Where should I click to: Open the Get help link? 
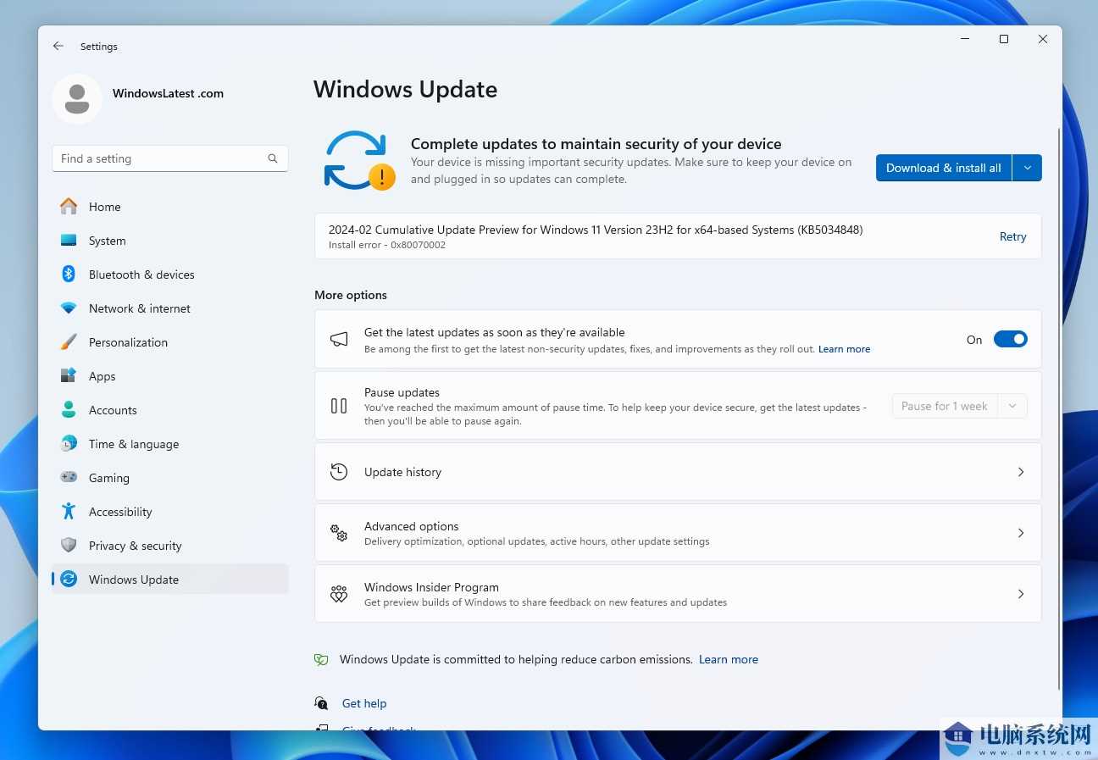click(x=364, y=703)
